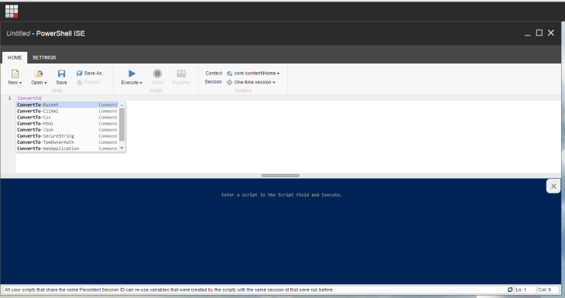Open the Sitecore launchpad grid icon
The width and height of the screenshot is (565, 298).
tap(12, 11)
